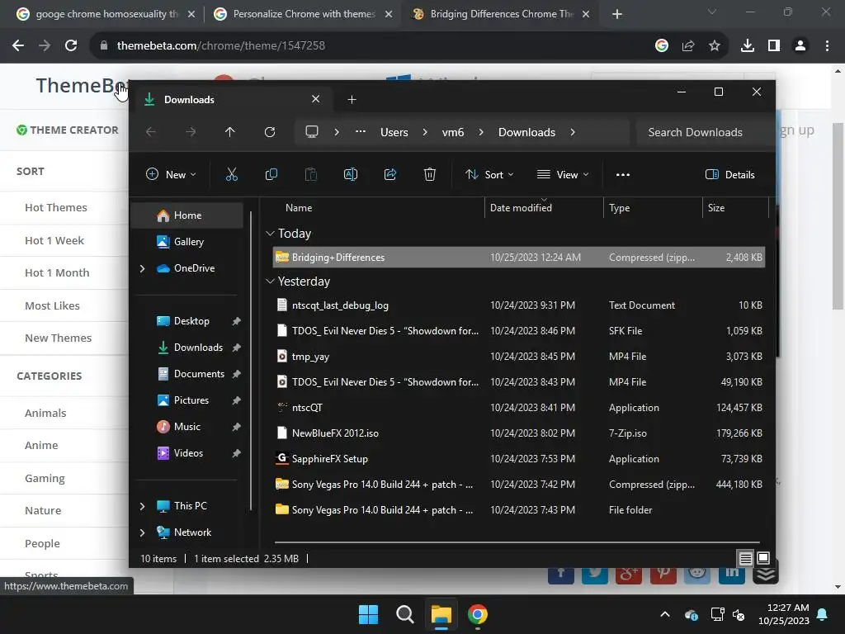
Task: Click Hot Themes link on ThemeBeta
Action: click(56, 207)
